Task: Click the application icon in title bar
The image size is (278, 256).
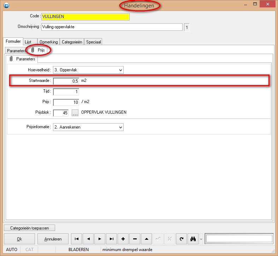Action: (x=6, y=5)
